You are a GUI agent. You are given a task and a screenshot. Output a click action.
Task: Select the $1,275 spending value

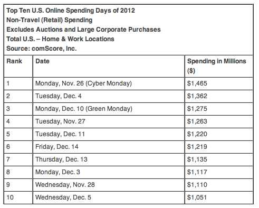(x=197, y=109)
